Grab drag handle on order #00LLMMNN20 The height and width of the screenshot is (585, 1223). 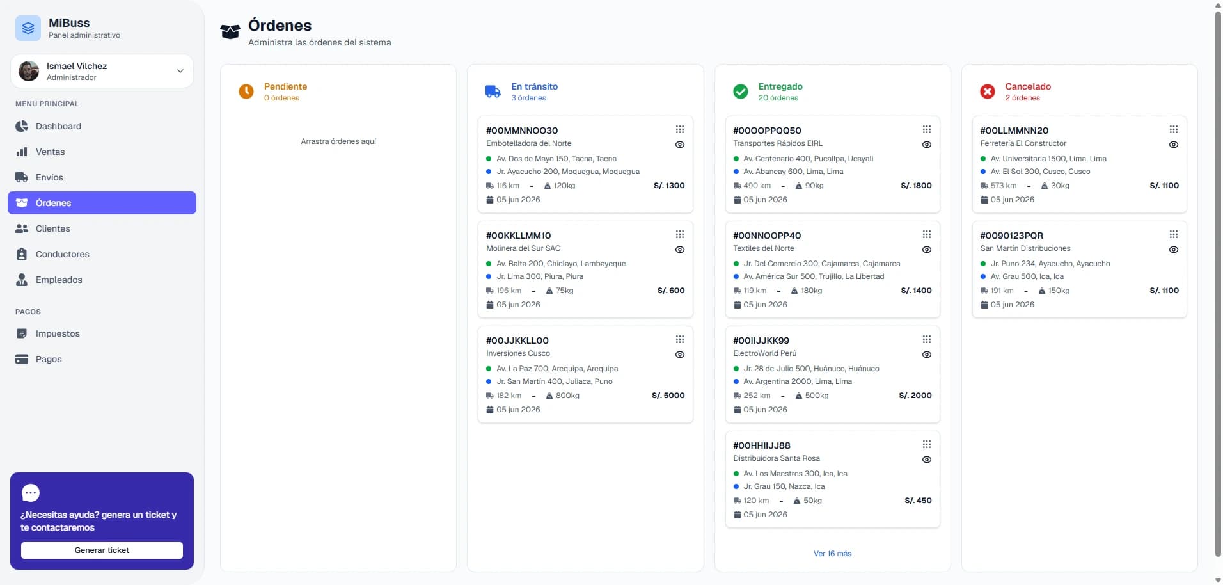(1174, 129)
